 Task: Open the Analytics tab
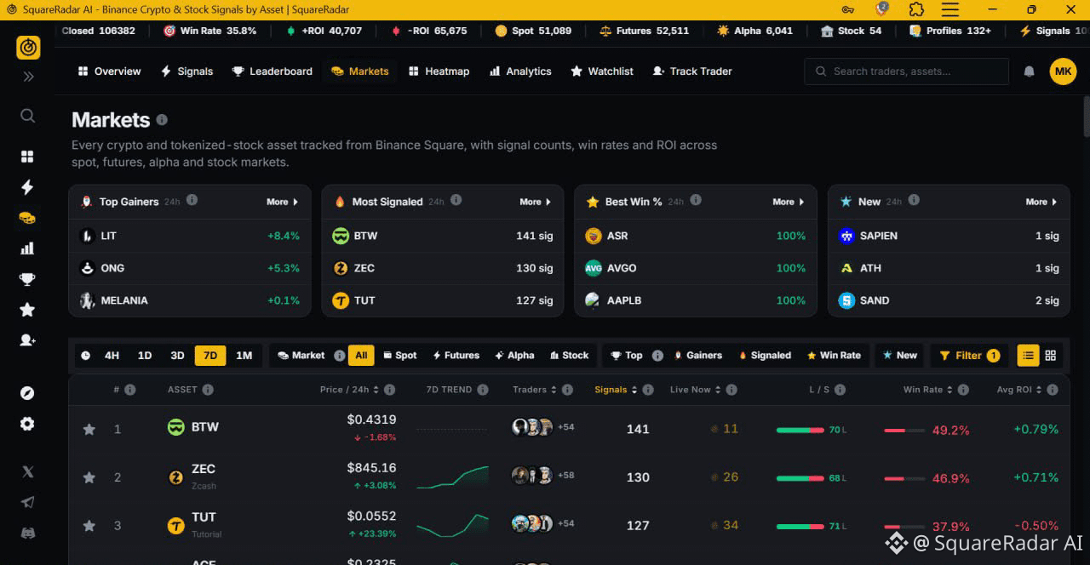pos(520,71)
